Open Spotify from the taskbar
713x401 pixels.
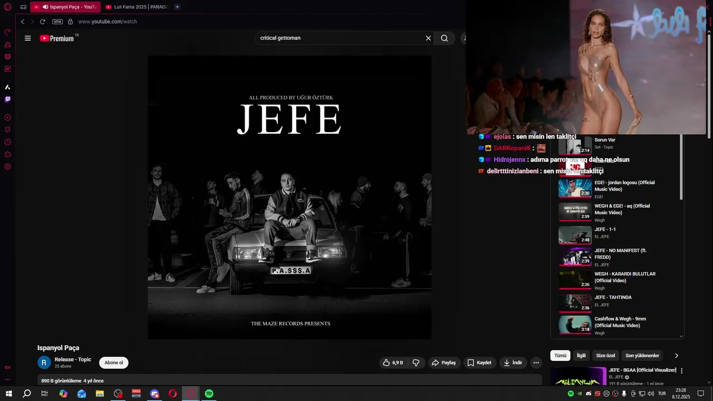tap(209, 394)
